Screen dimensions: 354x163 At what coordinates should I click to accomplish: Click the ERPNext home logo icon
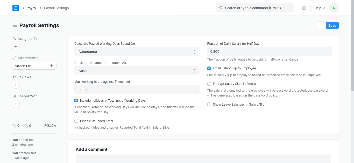pos(16,8)
